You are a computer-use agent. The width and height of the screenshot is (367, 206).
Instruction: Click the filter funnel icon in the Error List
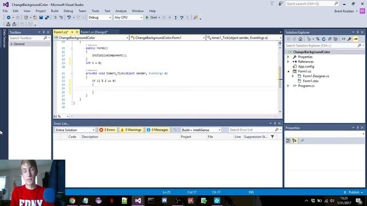272,137
